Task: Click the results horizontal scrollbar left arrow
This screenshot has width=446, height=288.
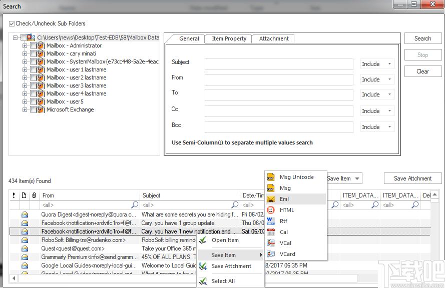Action: [14, 278]
